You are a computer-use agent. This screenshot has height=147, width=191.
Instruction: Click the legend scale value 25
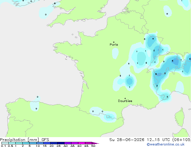(58, 146)
